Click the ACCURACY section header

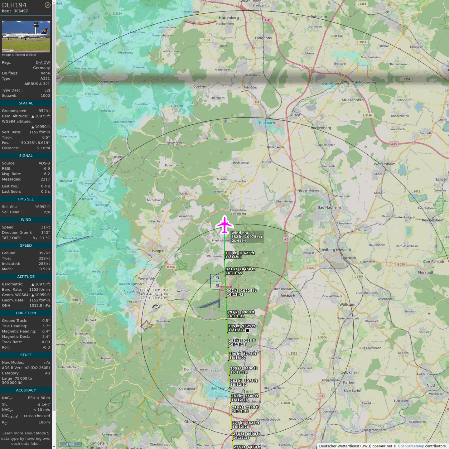[x=26, y=390]
